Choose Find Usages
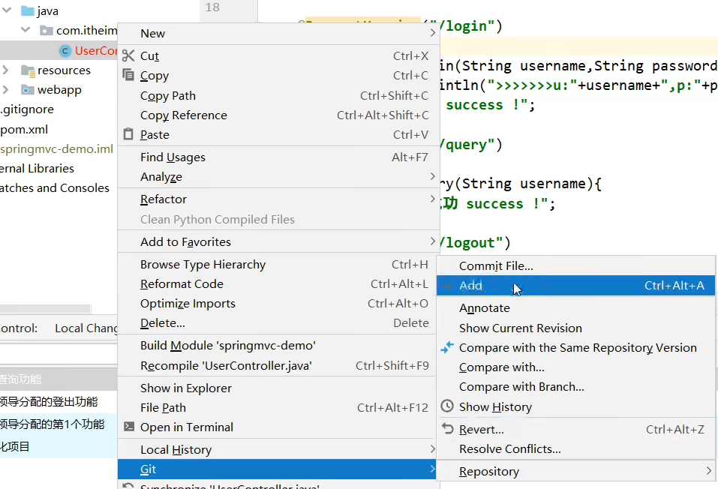 coord(277,157)
